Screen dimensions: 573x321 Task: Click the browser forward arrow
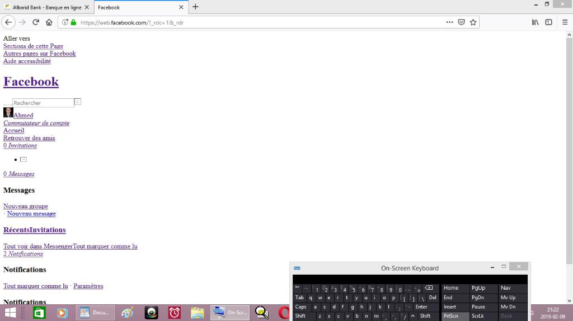[x=22, y=22]
